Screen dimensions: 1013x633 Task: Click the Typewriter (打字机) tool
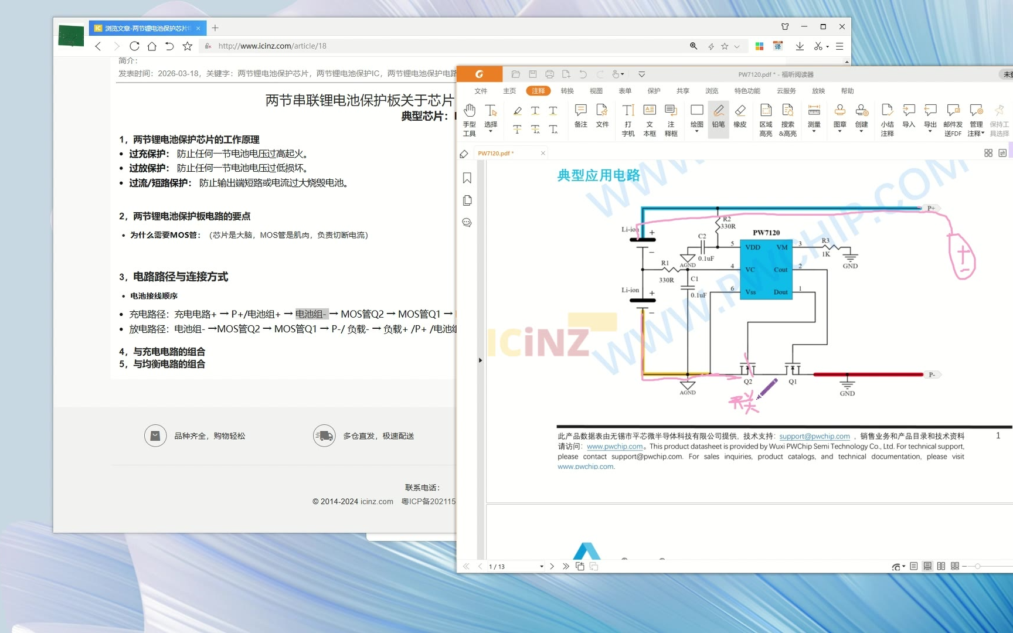628,120
